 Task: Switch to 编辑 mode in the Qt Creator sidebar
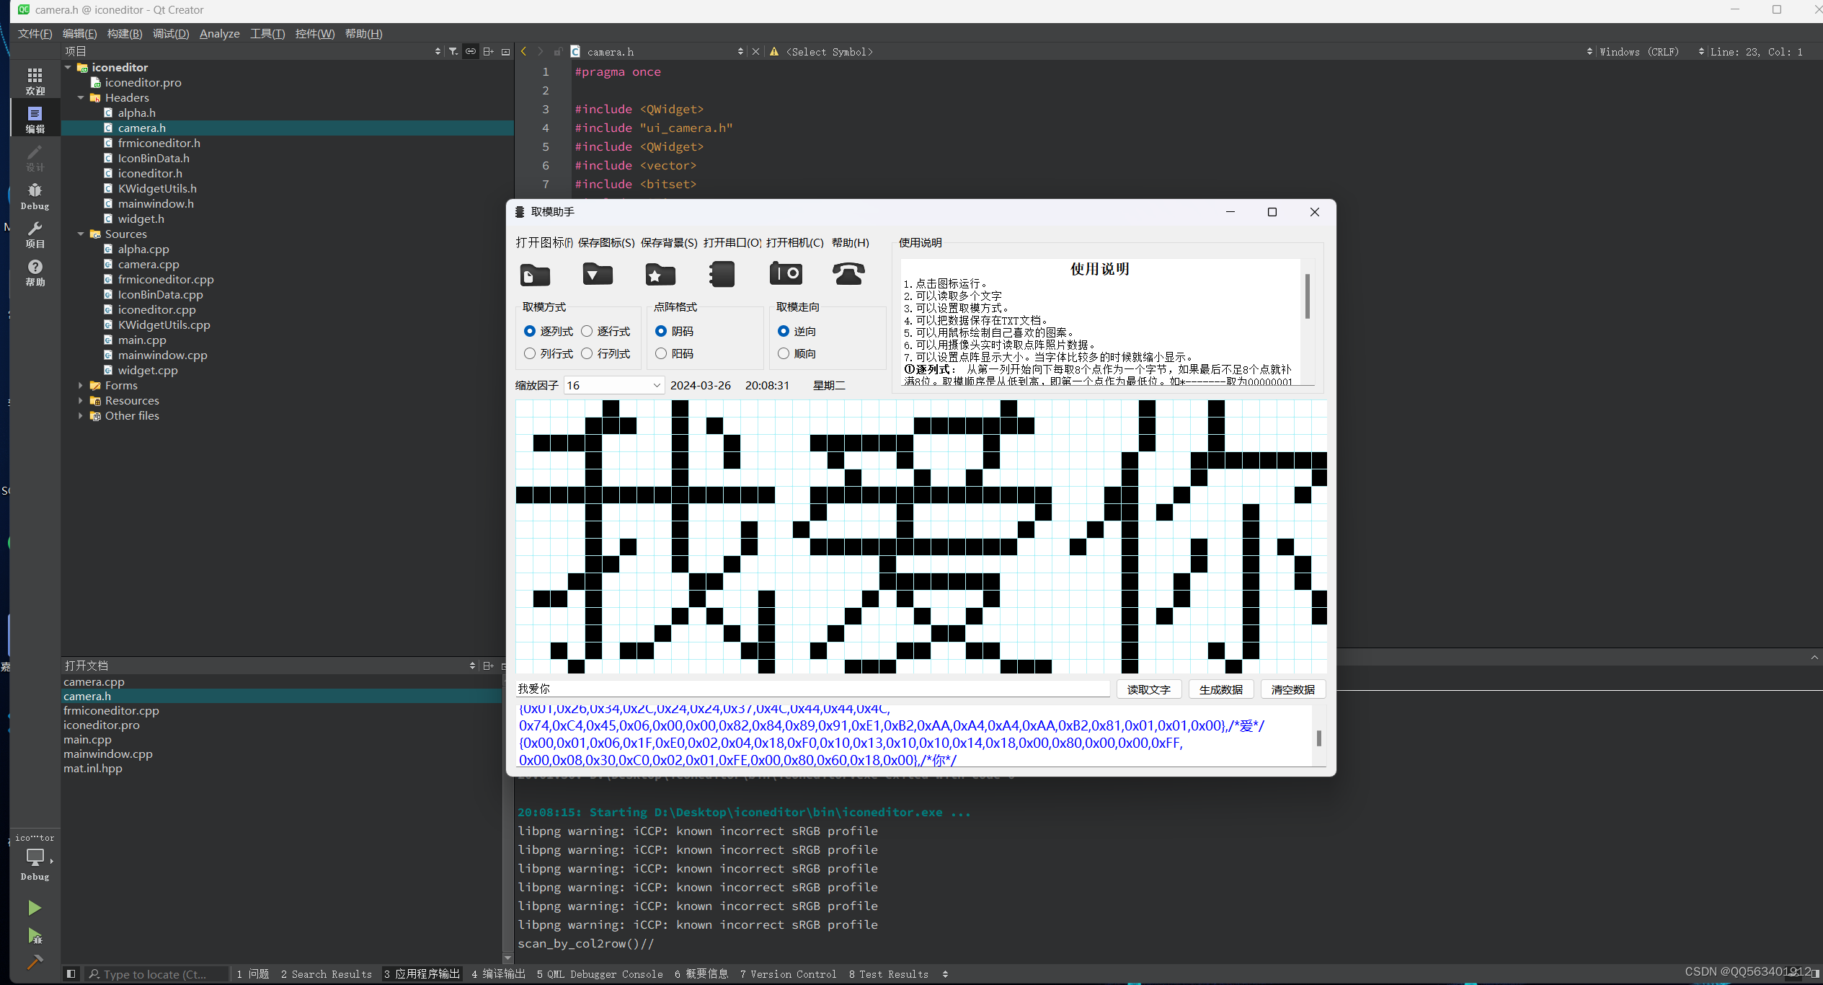click(34, 118)
